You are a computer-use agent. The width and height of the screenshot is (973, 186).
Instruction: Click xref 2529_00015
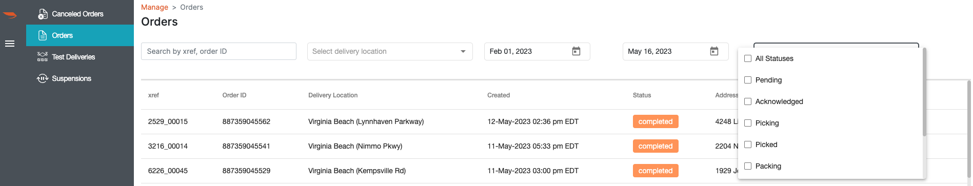tap(168, 121)
